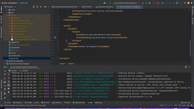Image resolution: width=194 pixels, height=109 pixels.
Task: Click the Git Update Project arrow icon
Action: (x=166, y=3)
